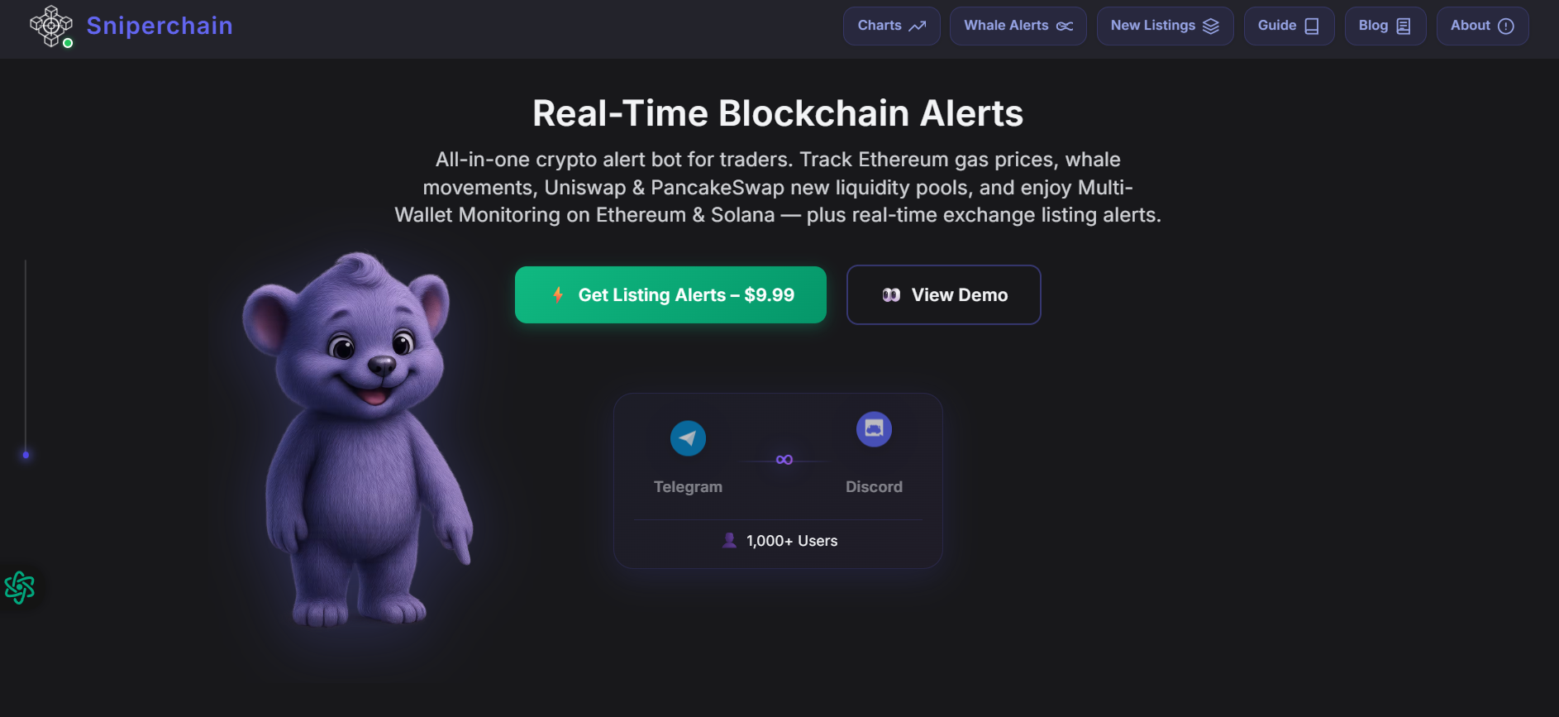Select the whale icon next to Whale Alerts
1559x717 pixels.
(1066, 26)
